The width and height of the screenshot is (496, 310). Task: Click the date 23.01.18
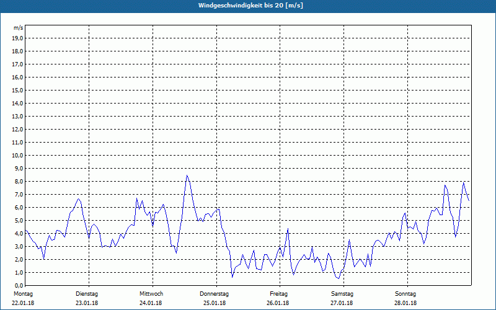(87, 303)
